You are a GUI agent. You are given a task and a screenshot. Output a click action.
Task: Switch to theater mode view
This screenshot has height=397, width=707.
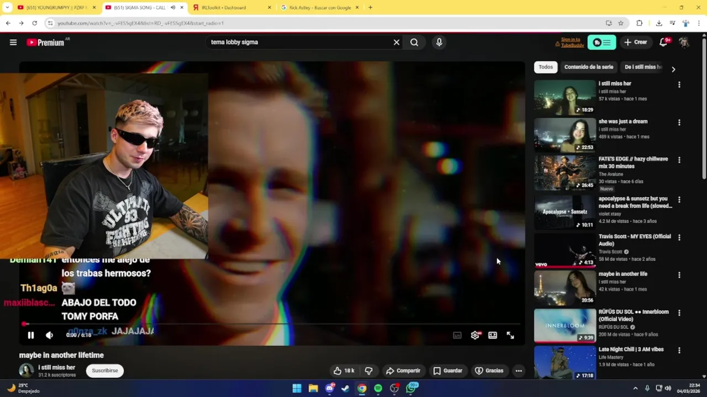[x=493, y=335]
